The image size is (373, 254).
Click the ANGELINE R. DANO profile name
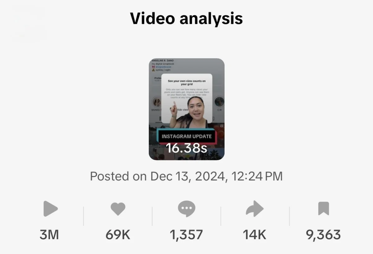click(x=163, y=61)
